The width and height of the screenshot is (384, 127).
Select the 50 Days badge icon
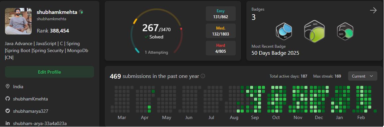(x=345, y=32)
